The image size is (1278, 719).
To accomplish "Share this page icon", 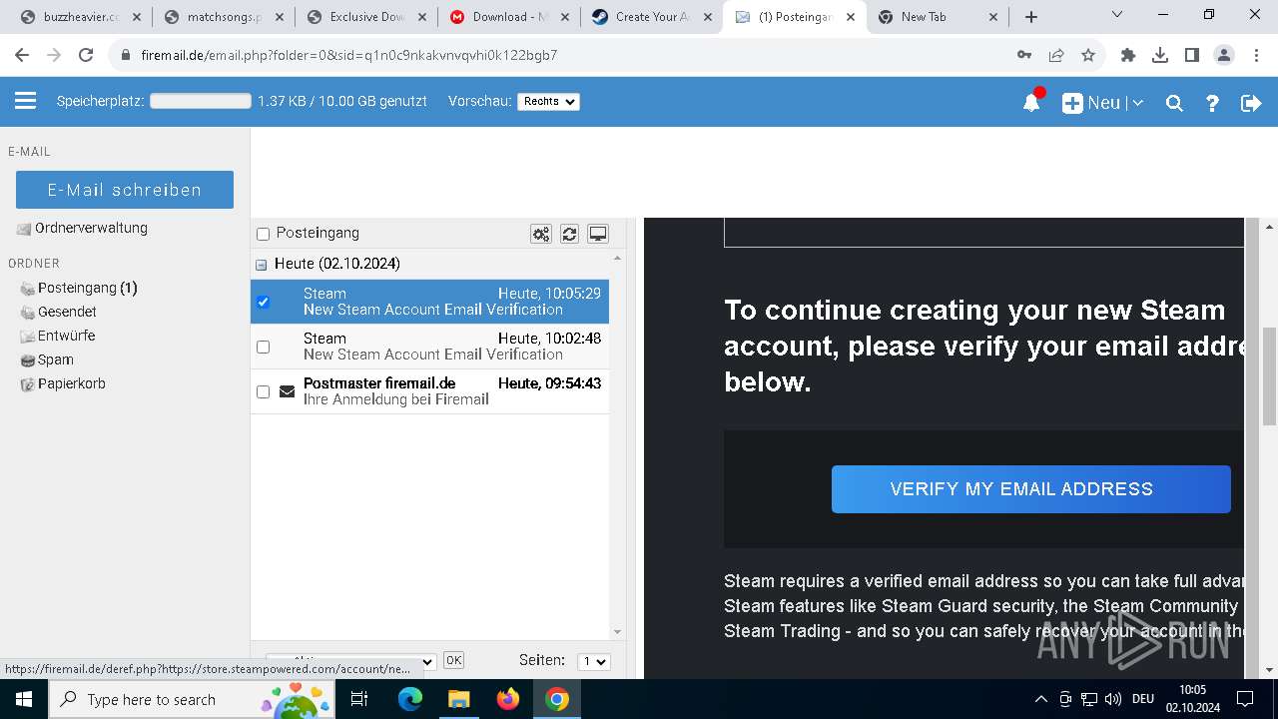I will [x=1056, y=56].
